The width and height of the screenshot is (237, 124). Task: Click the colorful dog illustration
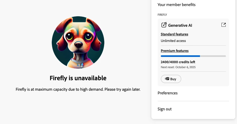tap(78, 42)
